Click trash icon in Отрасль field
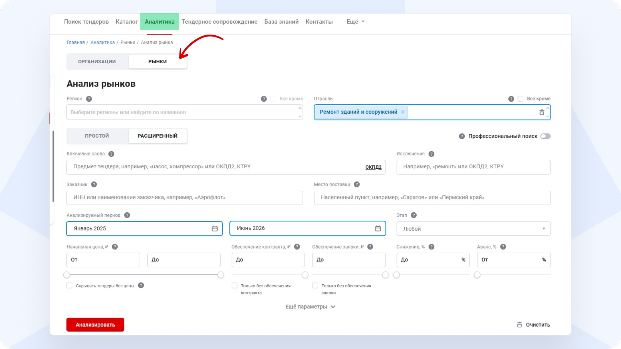 (542, 112)
